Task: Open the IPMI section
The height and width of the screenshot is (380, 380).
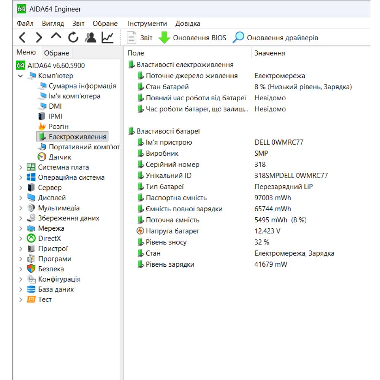Action: tap(55, 116)
